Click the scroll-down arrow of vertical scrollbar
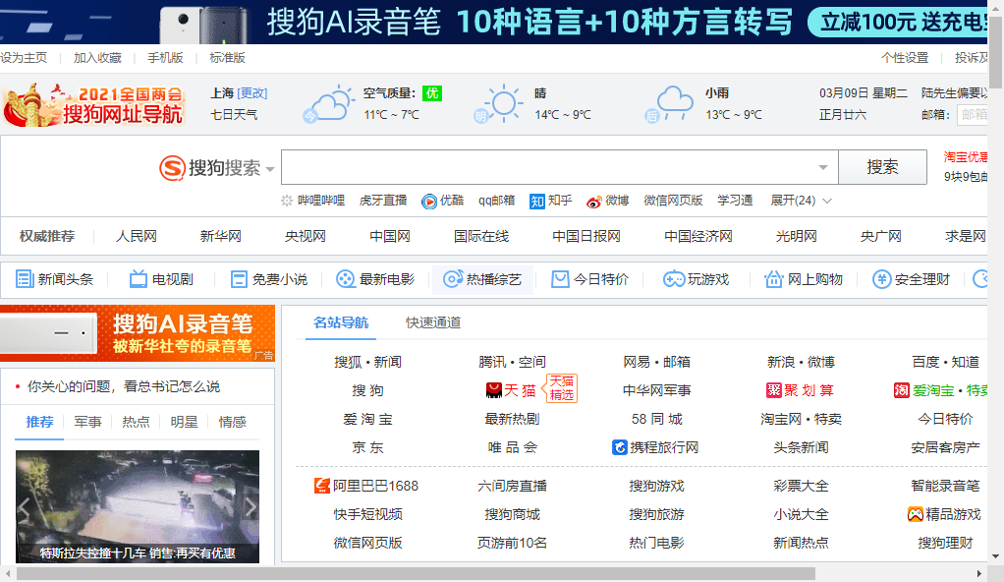1004x582 pixels. coord(996,556)
